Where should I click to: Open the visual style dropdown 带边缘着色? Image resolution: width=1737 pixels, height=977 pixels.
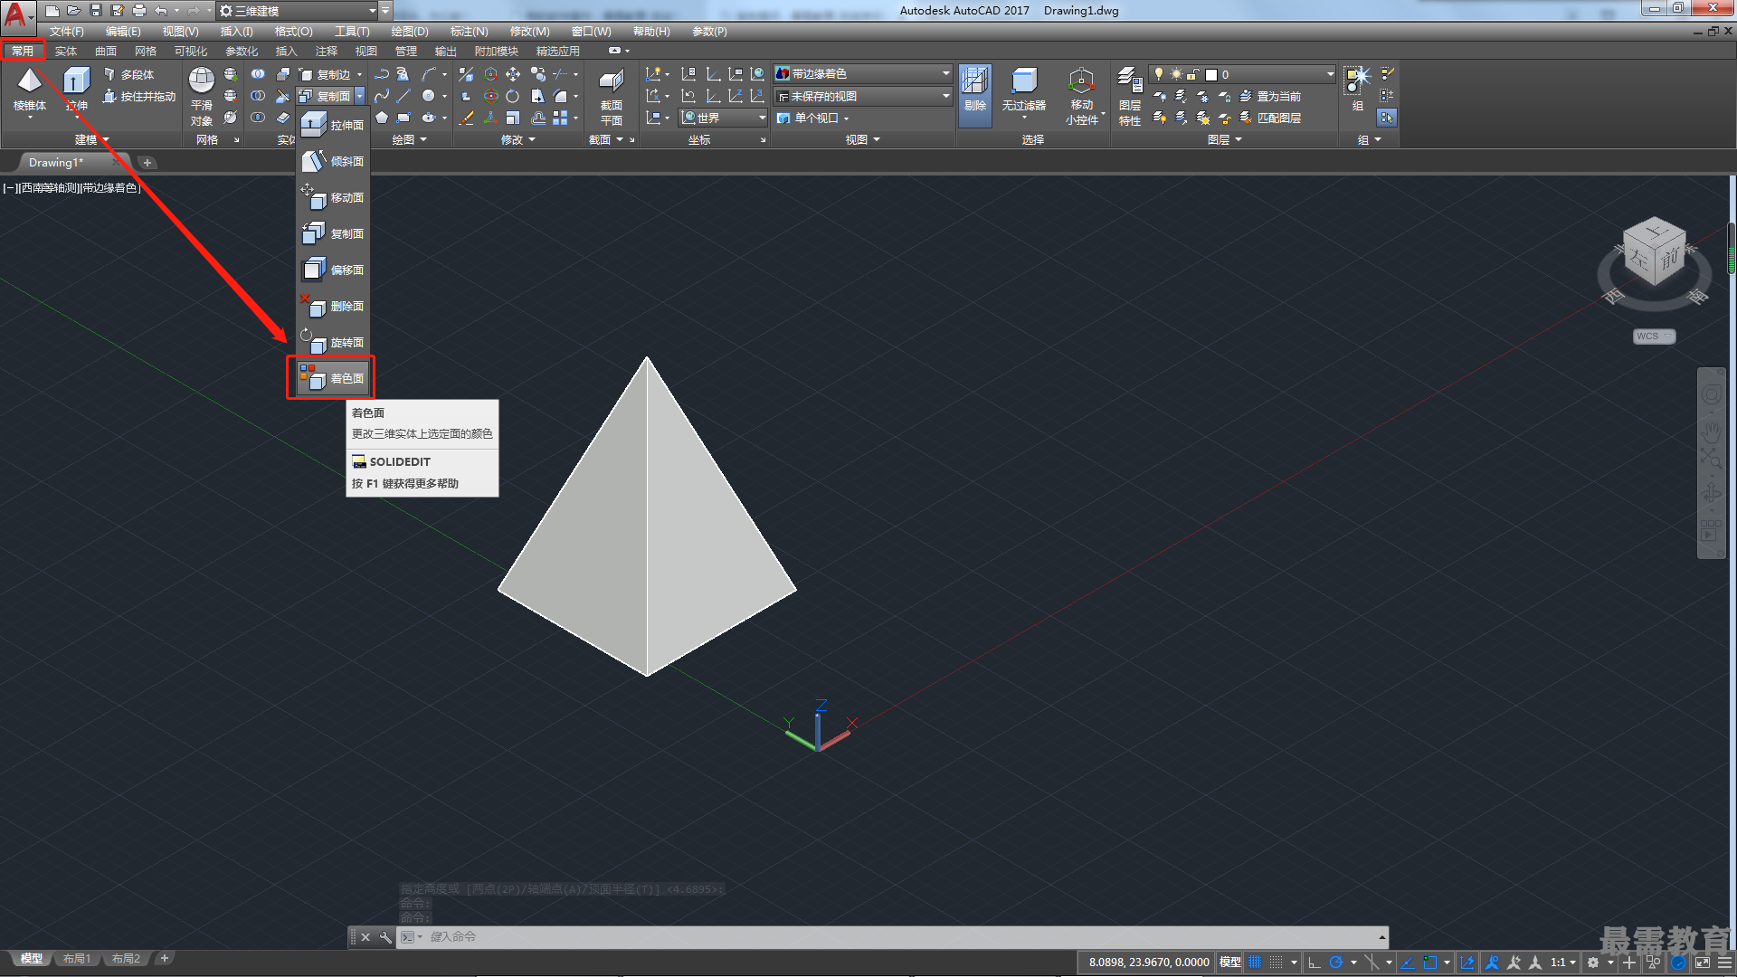(x=863, y=73)
